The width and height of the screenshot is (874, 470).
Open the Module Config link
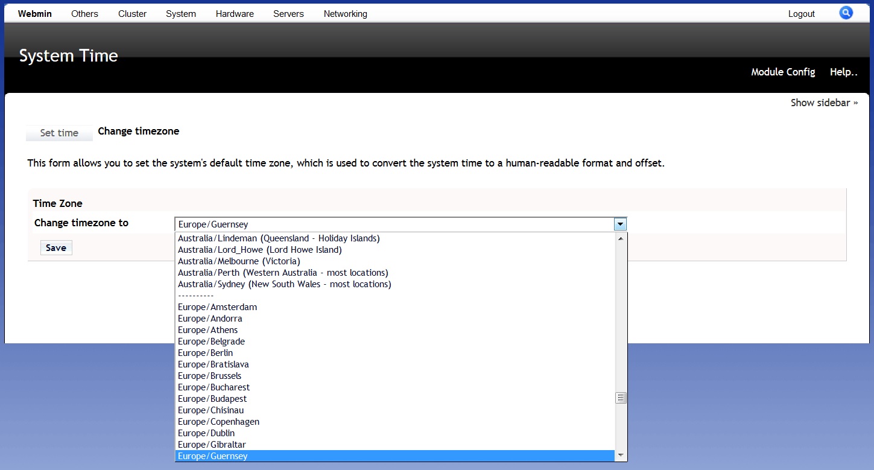pyautogui.click(x=783, y=72)
